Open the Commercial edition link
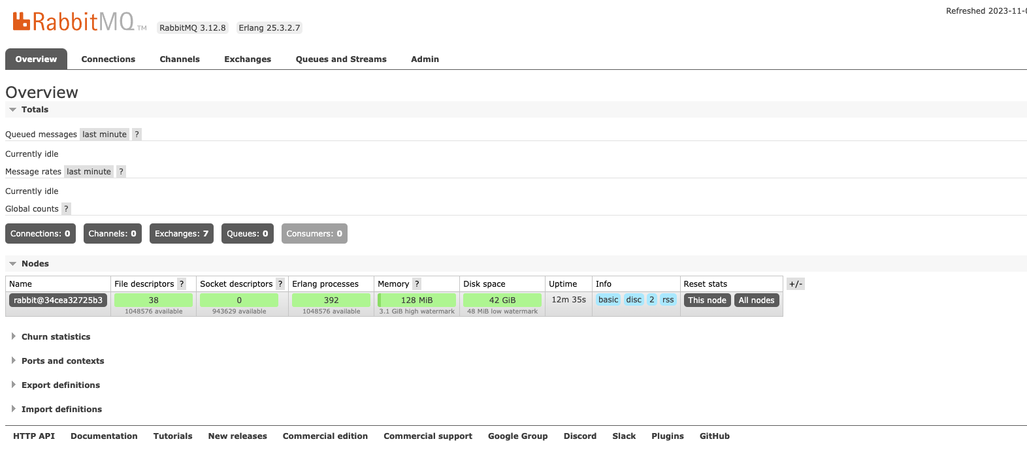This screenshot has width=1027, height=467. 325,436
